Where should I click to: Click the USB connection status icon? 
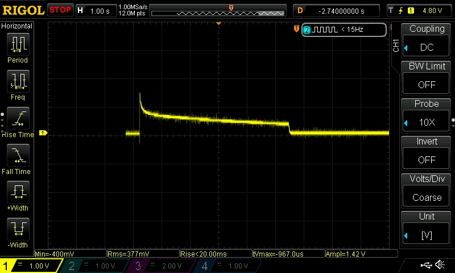pyautogui.click(x=426, y=265)
